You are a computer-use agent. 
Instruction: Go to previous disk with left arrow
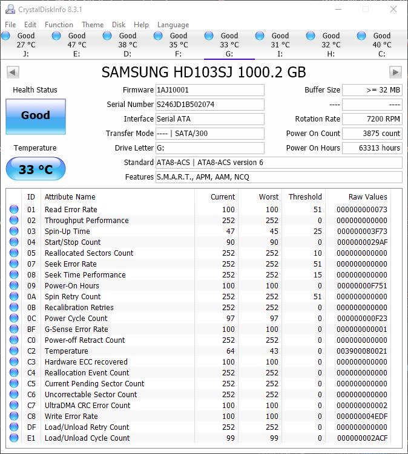coord(13,72)
